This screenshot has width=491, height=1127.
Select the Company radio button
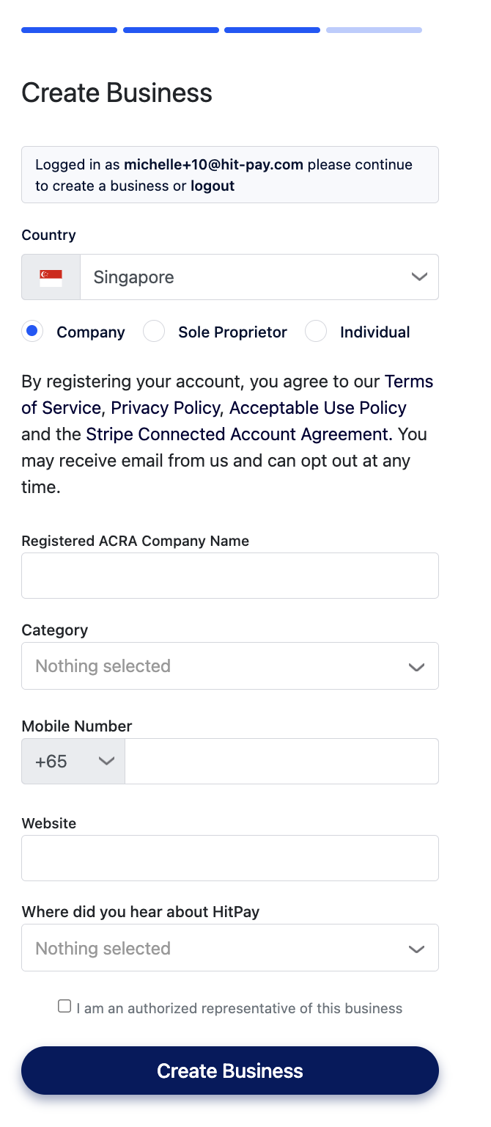(32, 332)
